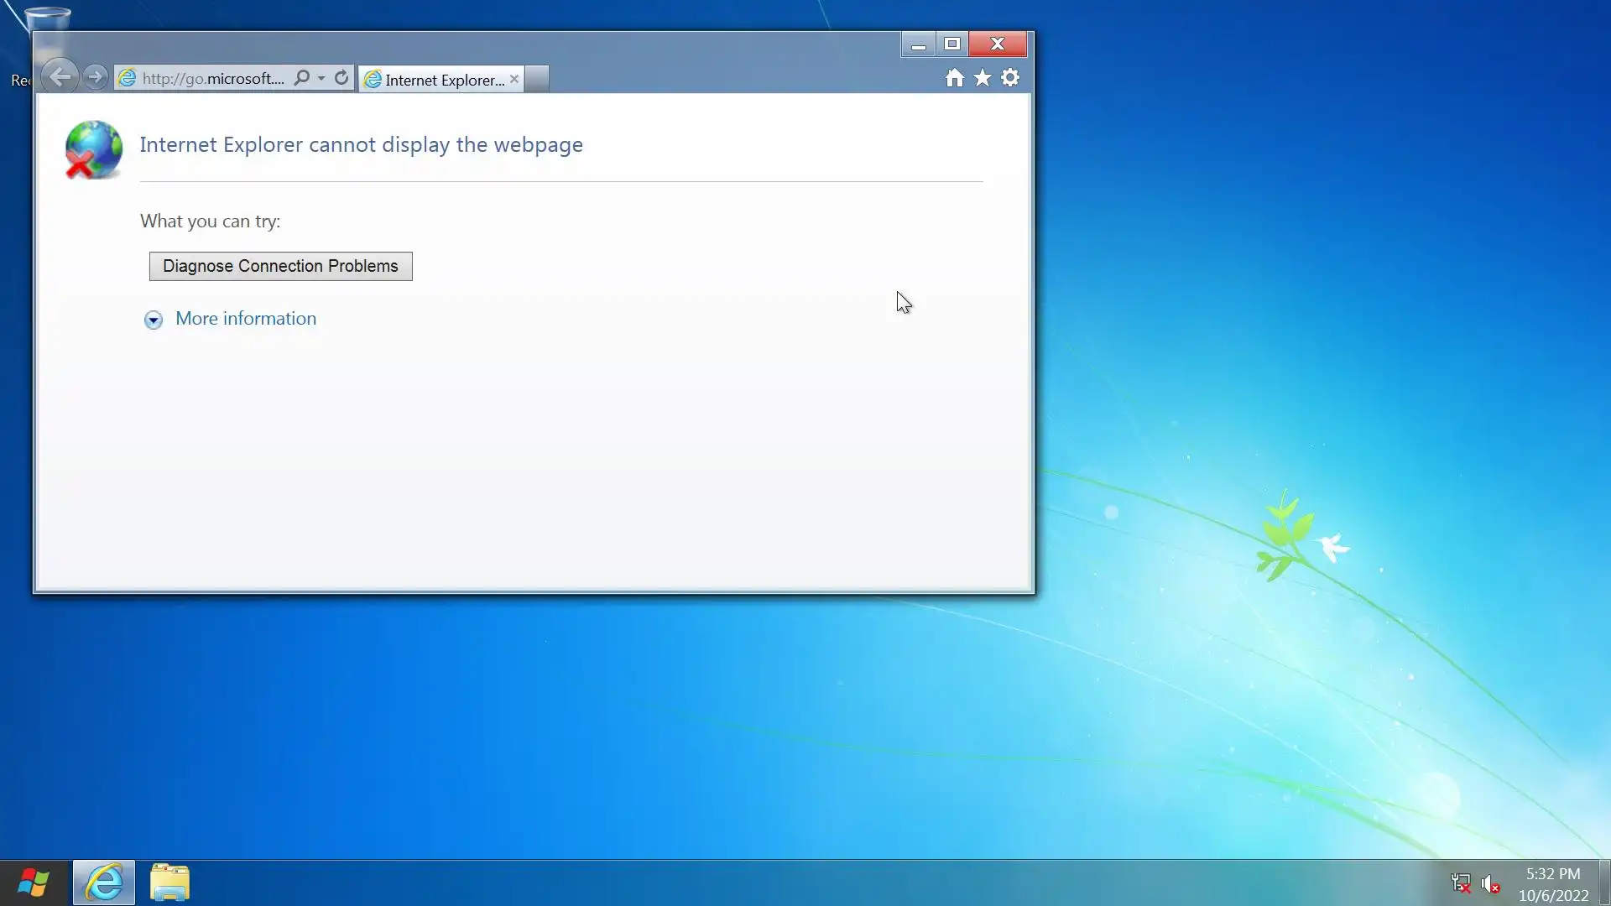Click Internet Explorer taskbar icon

tap(104, 883)
